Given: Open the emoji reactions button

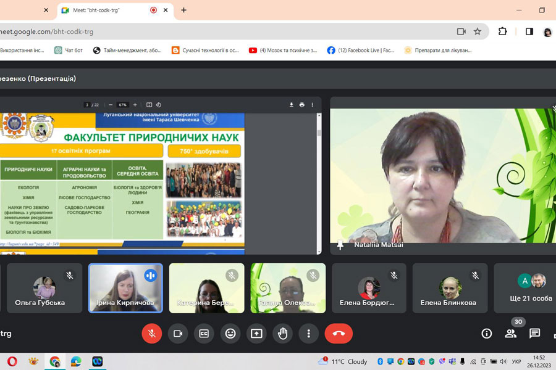Looking at the screenshot, I should 230,334.
